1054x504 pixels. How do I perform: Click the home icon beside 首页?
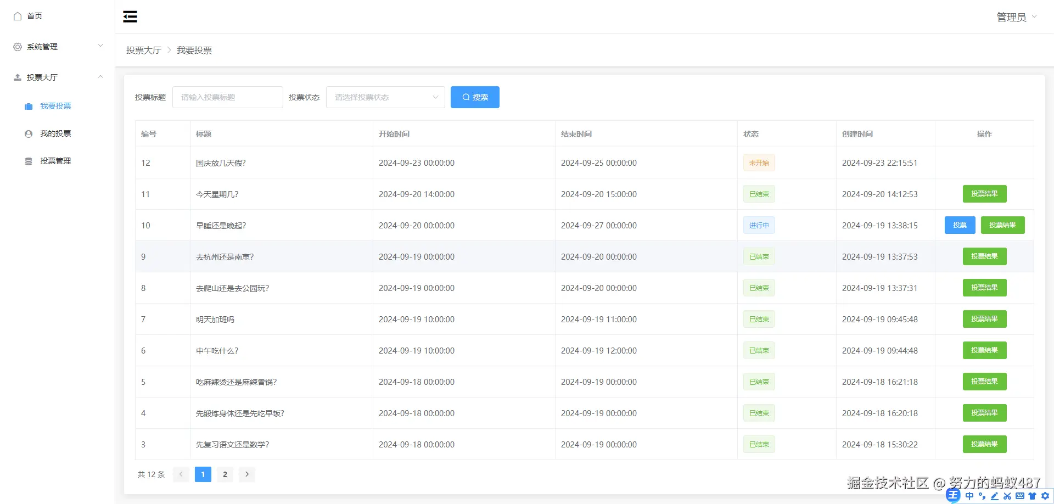click(18, 16)
